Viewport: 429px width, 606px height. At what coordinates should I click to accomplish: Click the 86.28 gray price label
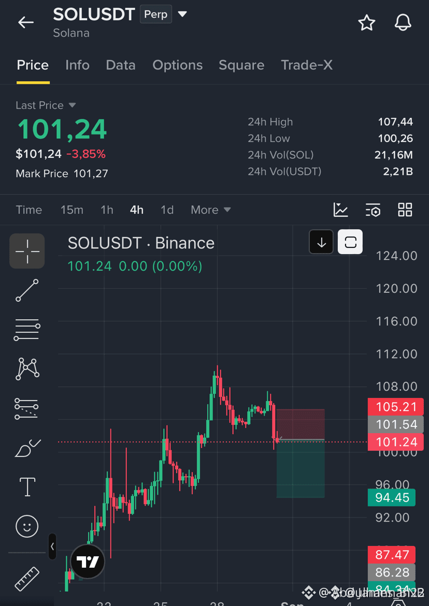(x=392, y=572)
